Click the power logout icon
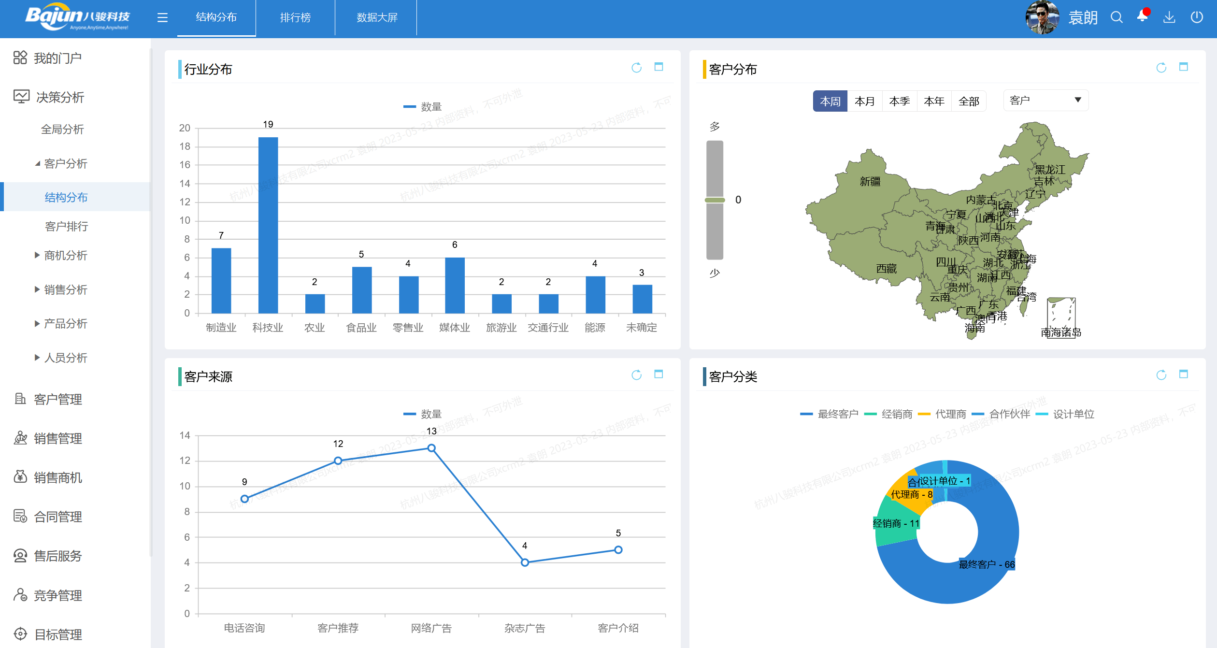Screen dimensions: 1217x648 pos(1197,18)
